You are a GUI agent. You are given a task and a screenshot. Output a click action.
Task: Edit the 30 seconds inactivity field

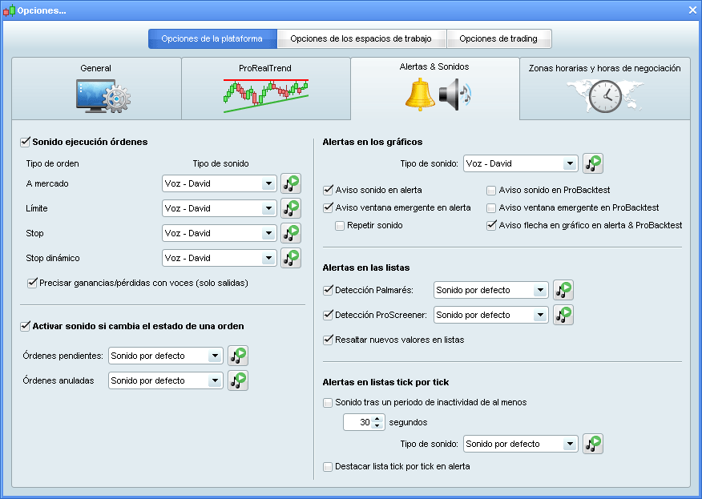(x=361, y=421)
